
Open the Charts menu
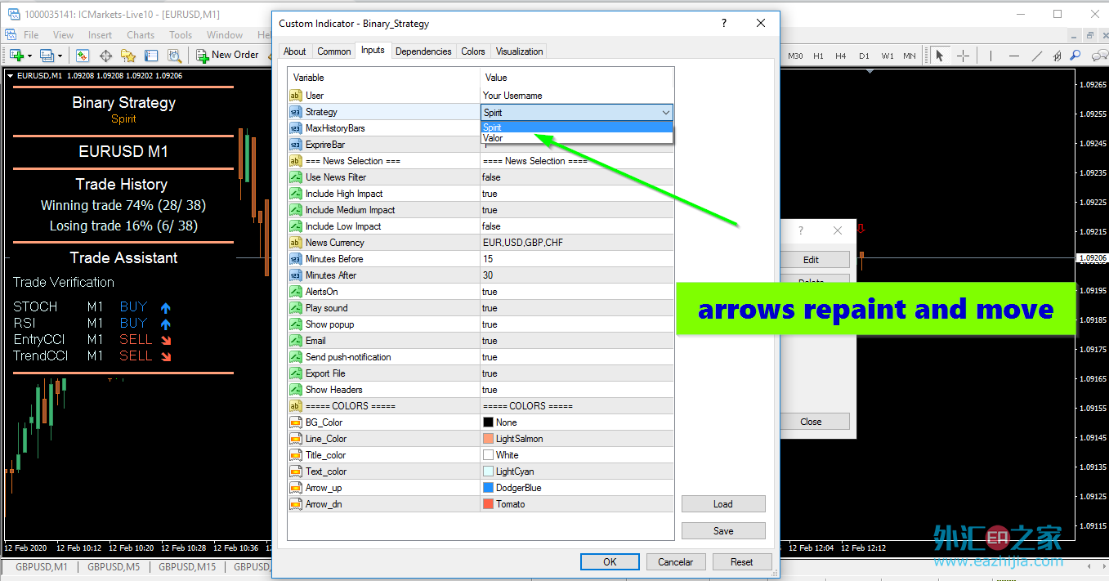pyautogui.click(x=141, y=35)
